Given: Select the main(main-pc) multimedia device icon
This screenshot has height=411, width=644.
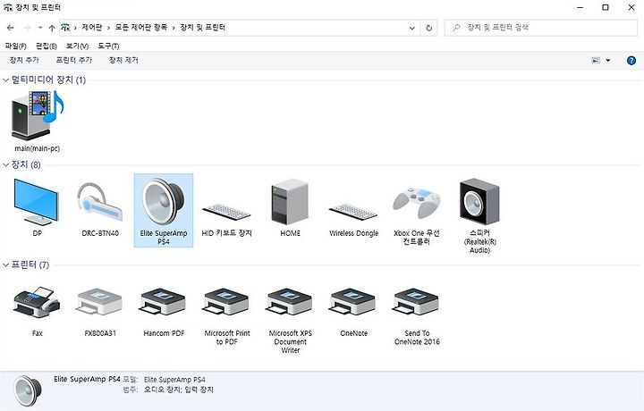Looking at the screenshot, I should pyautogui.click(x=37, y=116).
